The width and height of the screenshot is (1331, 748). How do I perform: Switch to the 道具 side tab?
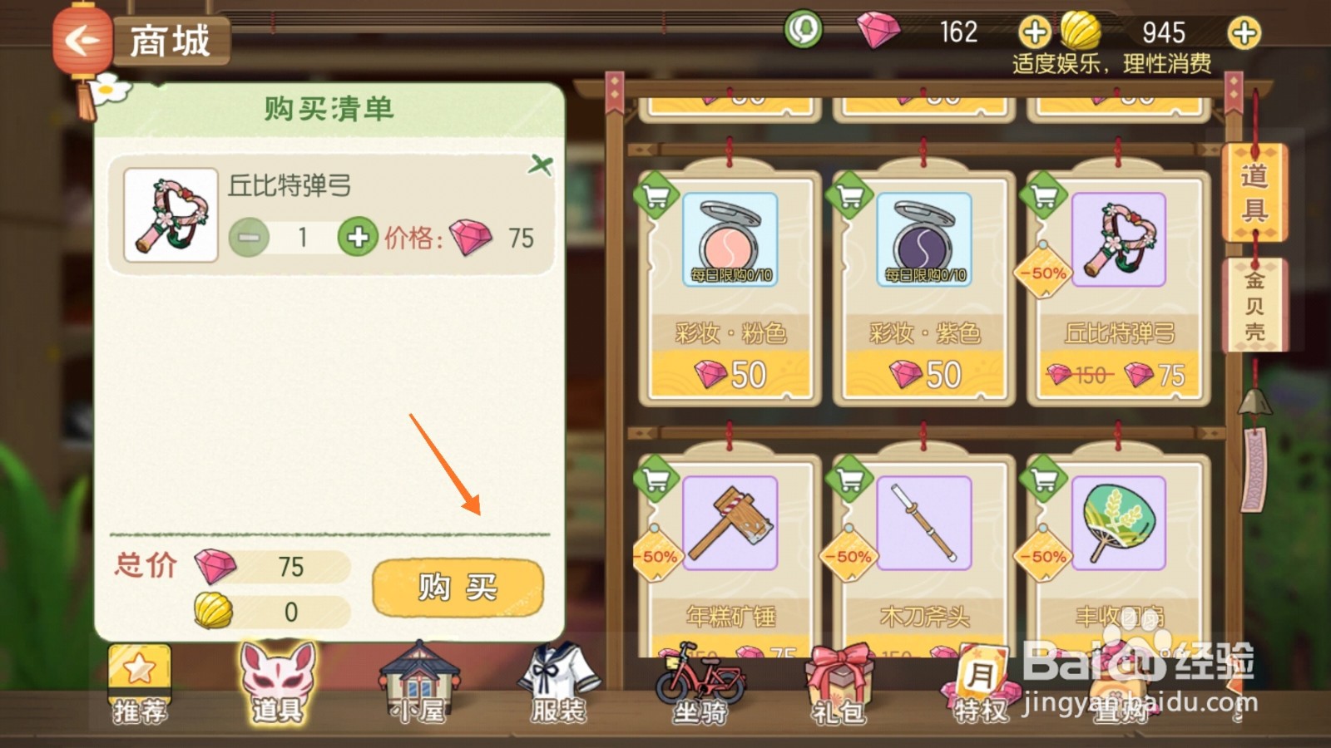[x=1254, y=193]
